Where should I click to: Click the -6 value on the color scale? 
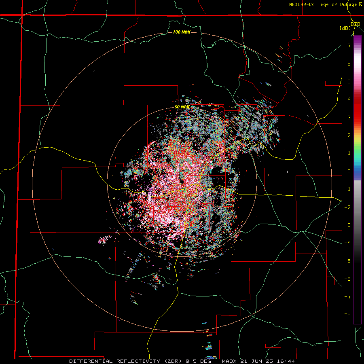click(x=347, y=279)
